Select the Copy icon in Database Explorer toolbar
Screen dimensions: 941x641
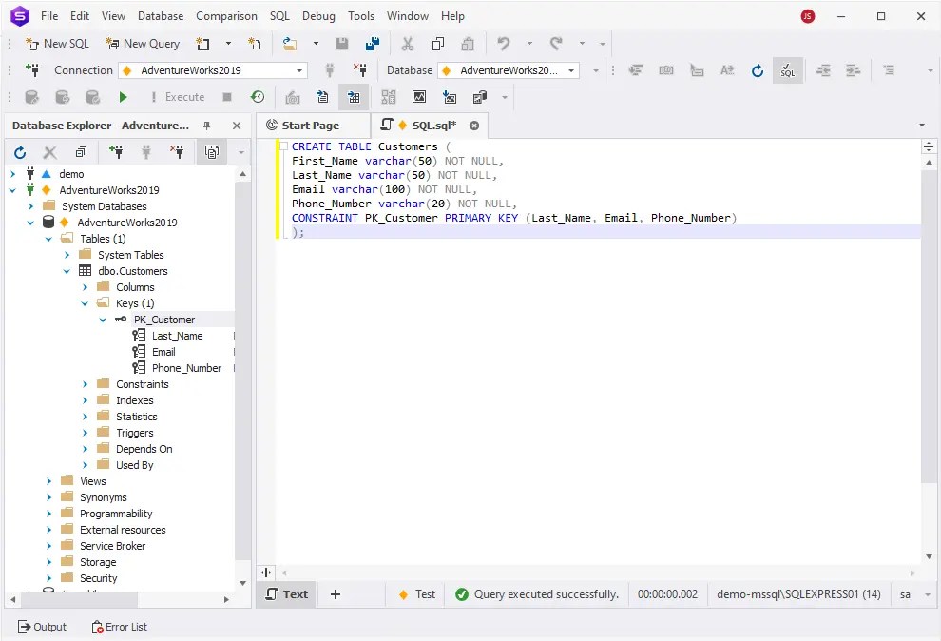(81, 151)
